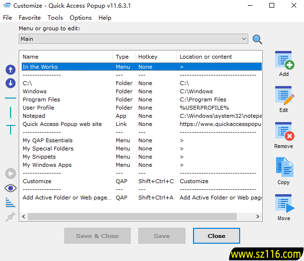The height and width of the screenshot is (261, 304).
Task: Select the Notepad app entry
Action: pyautogui.click(x=34, y=116)
